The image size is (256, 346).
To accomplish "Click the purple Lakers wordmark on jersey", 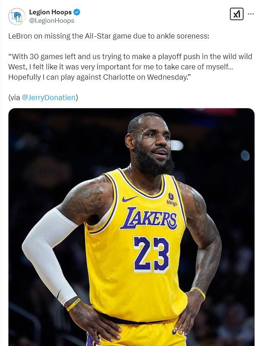I will coord(149,218).
